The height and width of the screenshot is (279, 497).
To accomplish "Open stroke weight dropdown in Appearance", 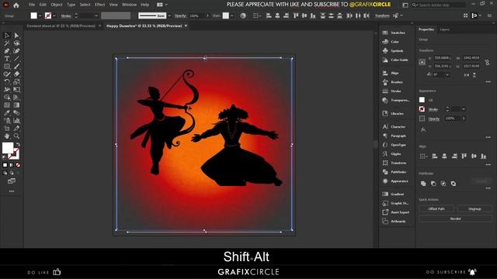I will pos(464,109).
